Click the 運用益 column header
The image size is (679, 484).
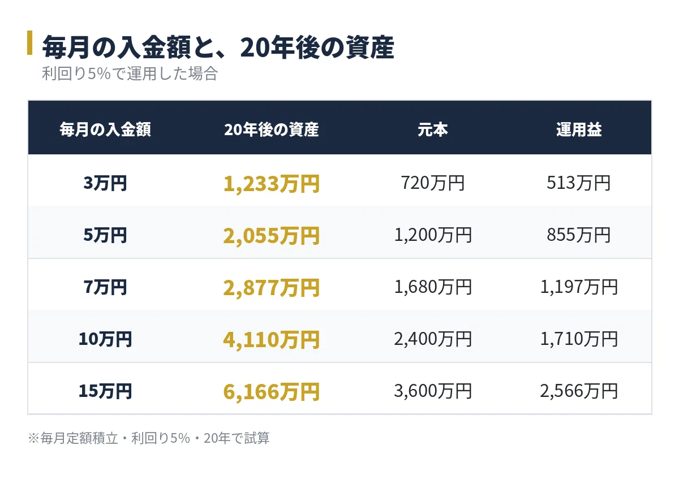click(x=579, y=130)
